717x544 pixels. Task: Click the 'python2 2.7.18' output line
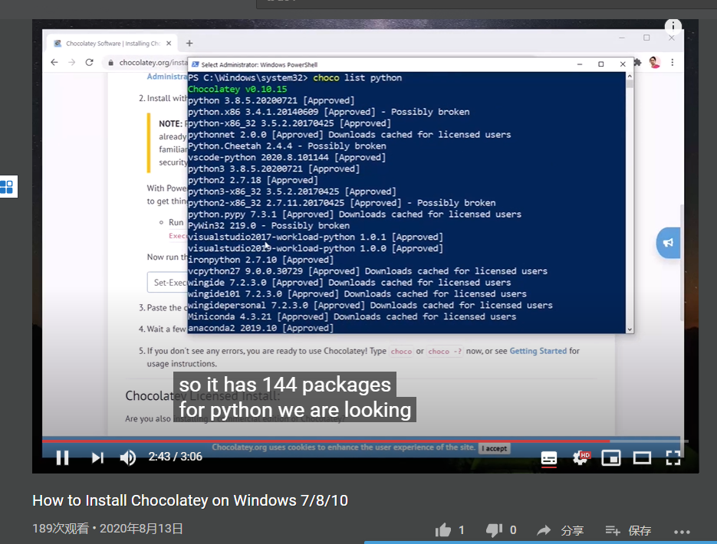click(x=253, y=180)
